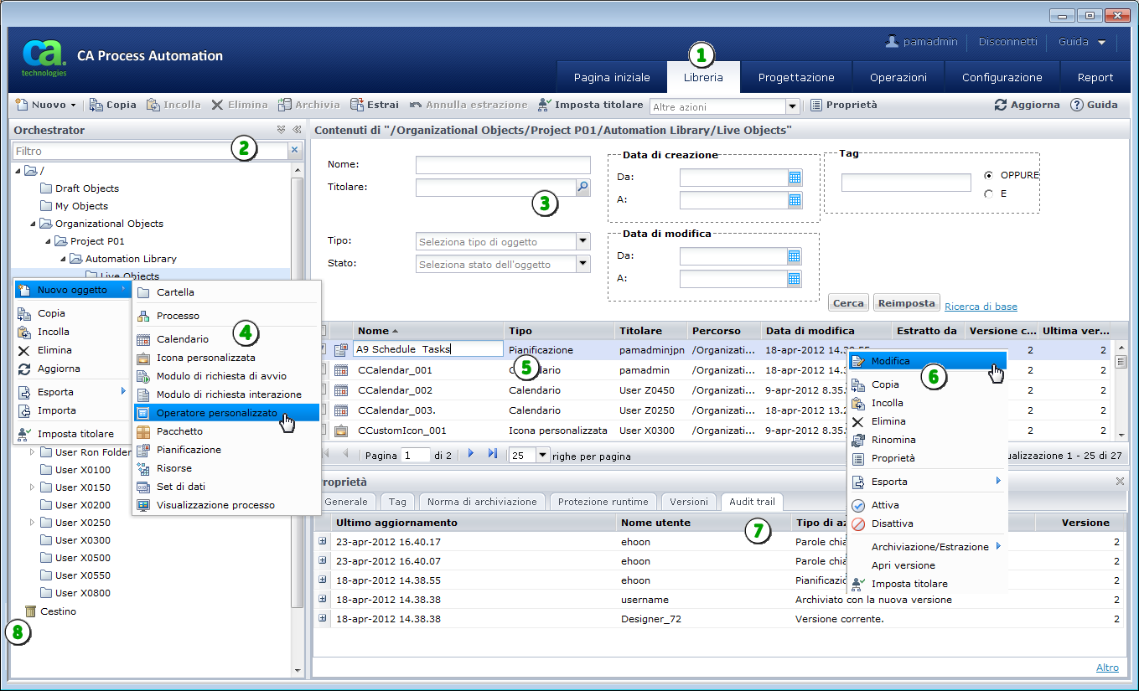
Task: Click into the Nome search field
Action: click(x=503, y=164)
